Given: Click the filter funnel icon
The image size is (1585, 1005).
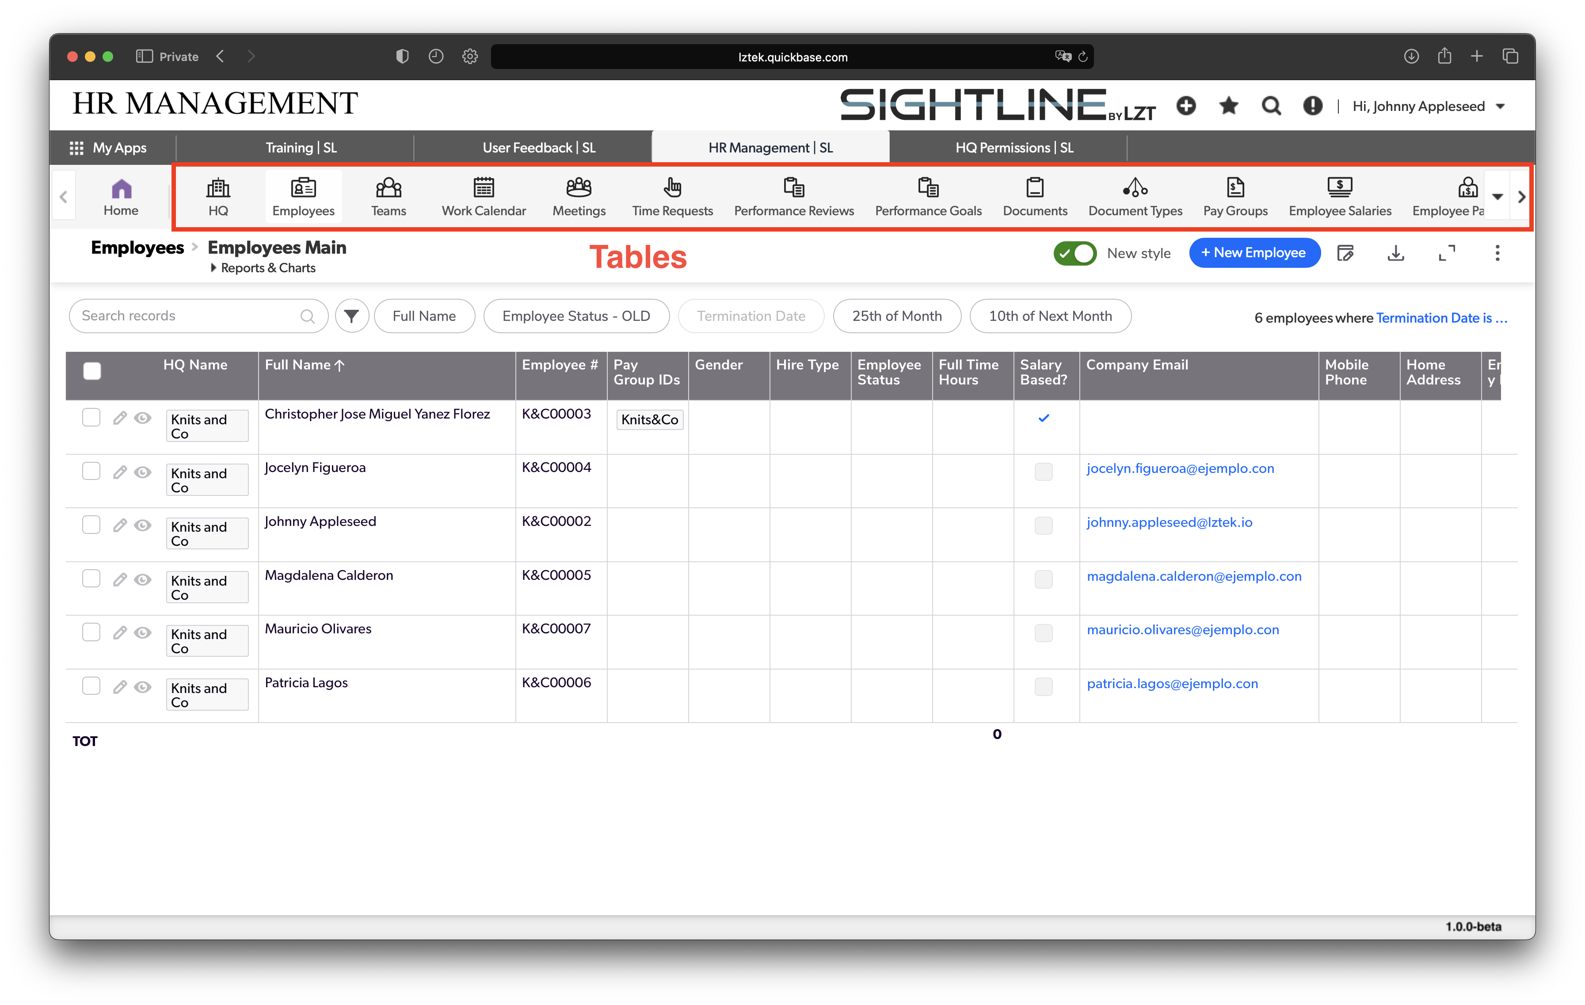Looking at the screenshot, I should [351, 316].
